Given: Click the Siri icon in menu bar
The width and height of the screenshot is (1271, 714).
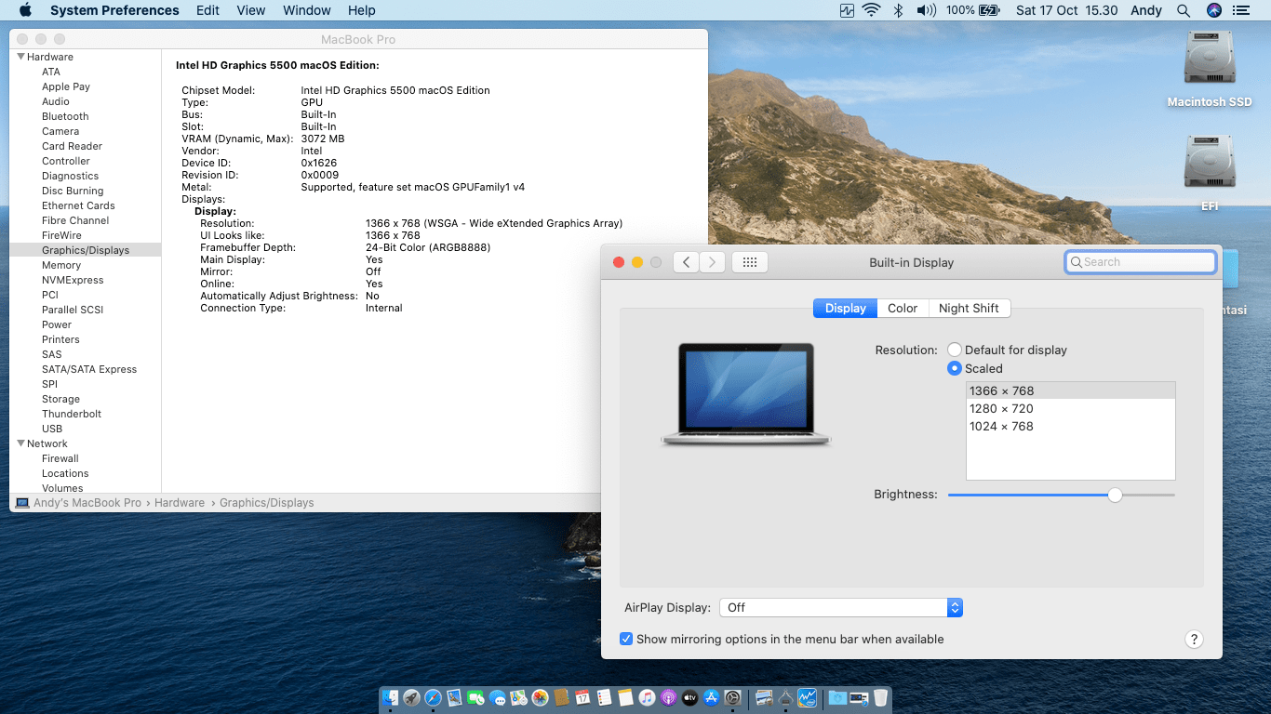Looking at the screenshot, I should coord(1213,10).
